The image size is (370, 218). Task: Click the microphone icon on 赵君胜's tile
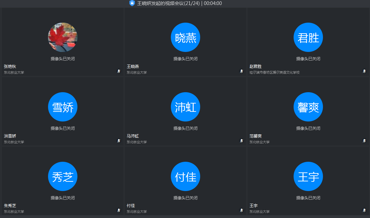(x=364, y=71)
